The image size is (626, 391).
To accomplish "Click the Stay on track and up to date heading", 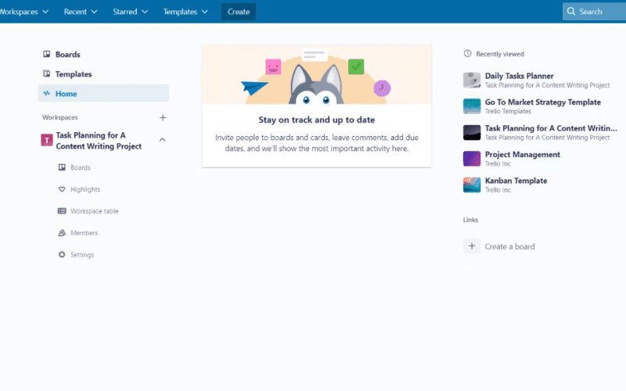I will (x=317, y=120).
